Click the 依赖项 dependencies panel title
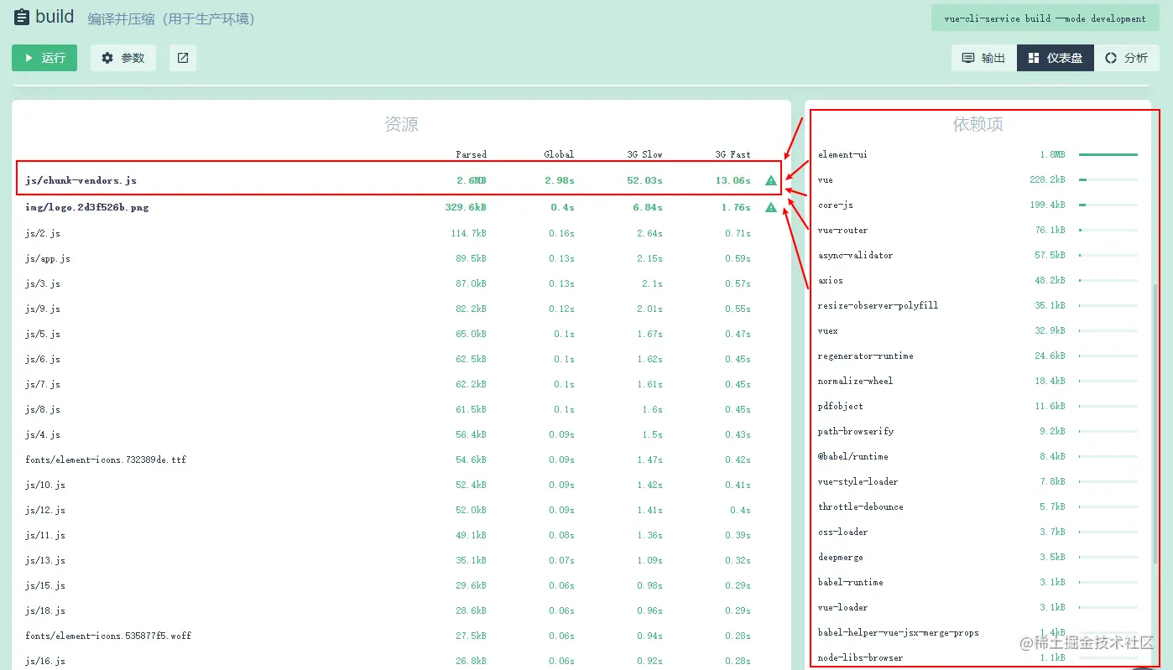The height and width of the screenshot is (670, 1173). tap(977, 124)
